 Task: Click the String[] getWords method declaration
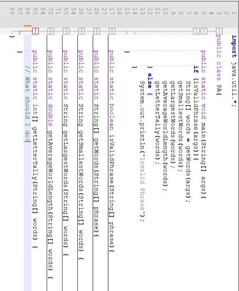(x=96, y=143)
